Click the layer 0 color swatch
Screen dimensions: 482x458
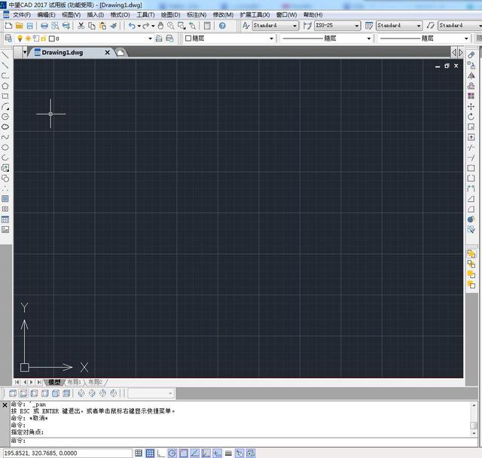point(52,38)
